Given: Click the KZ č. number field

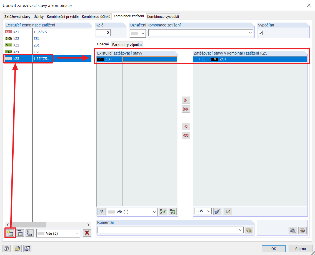Looking at the screenshot, I should [x=103, y=33].
